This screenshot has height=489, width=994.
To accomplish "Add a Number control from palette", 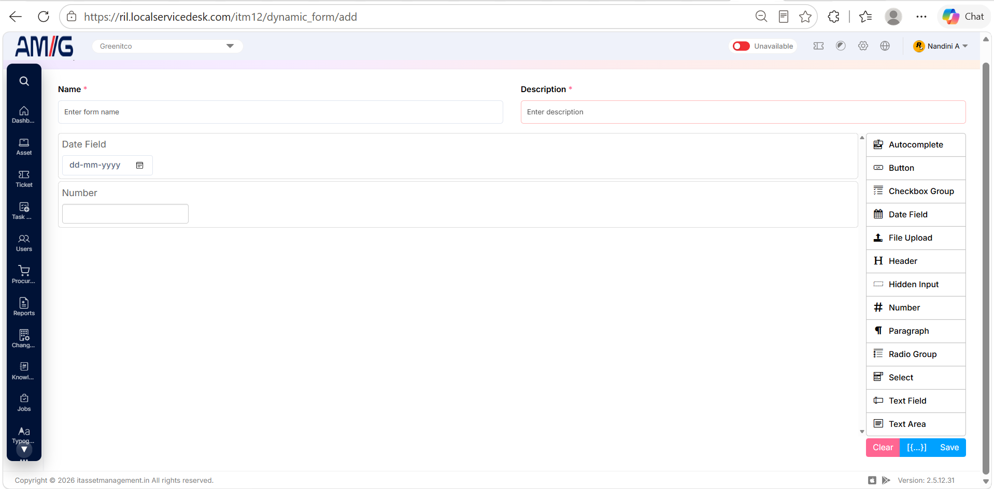I will (916, 308).
